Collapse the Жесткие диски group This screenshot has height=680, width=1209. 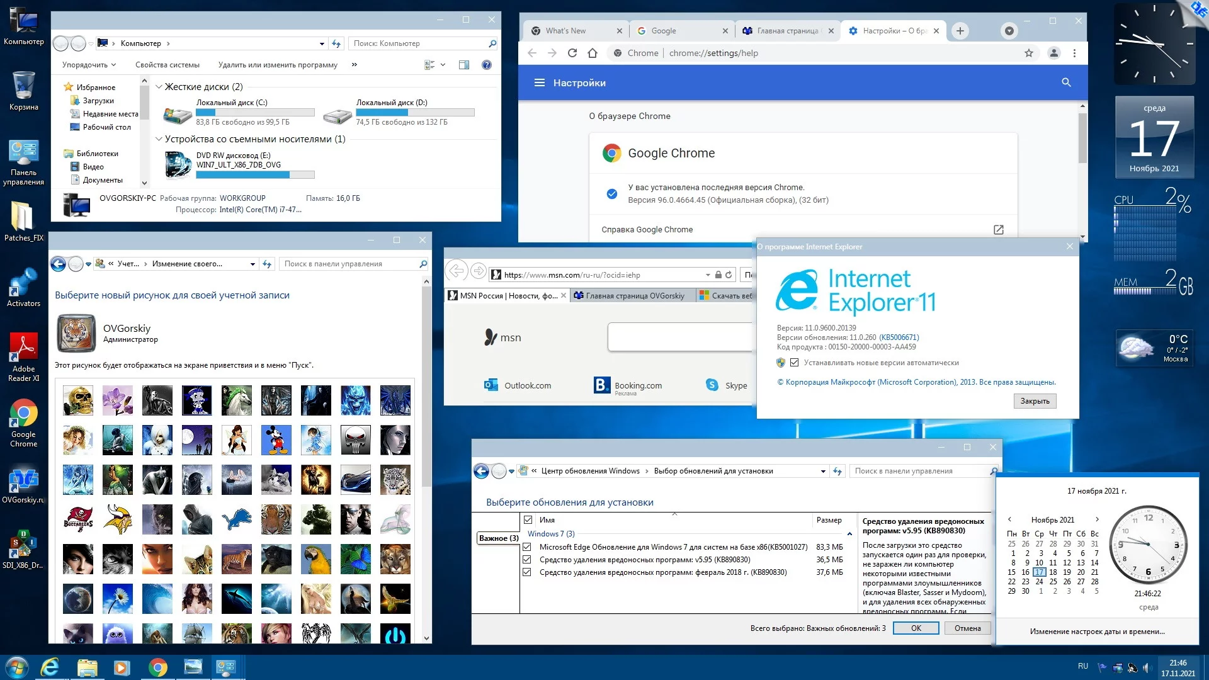point(159,87)
